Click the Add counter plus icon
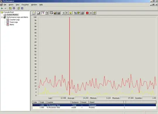The height and width of the screenshot is (114, 158). tap(63, 13)
